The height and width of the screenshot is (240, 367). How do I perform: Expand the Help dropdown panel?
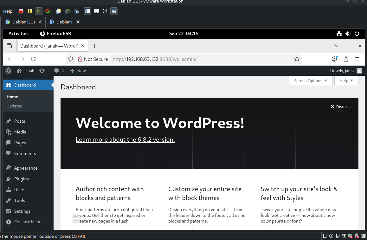point(346,81)
